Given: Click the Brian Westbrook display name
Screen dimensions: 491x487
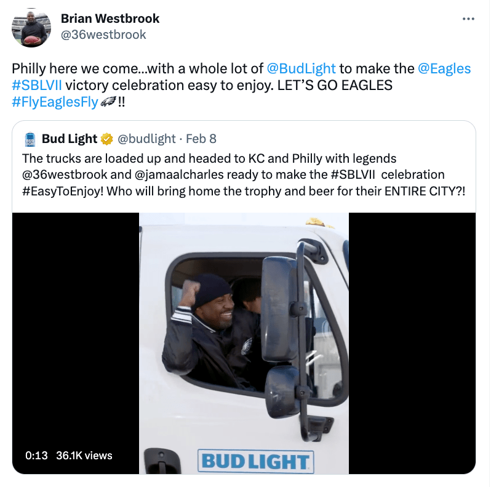Looking at the screenshot, I should [x=110, y=18].
